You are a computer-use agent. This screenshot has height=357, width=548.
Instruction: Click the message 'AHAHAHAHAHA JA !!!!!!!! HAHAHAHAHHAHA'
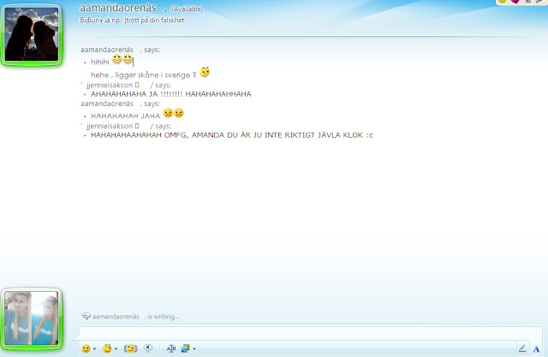(x=171, y=94)
